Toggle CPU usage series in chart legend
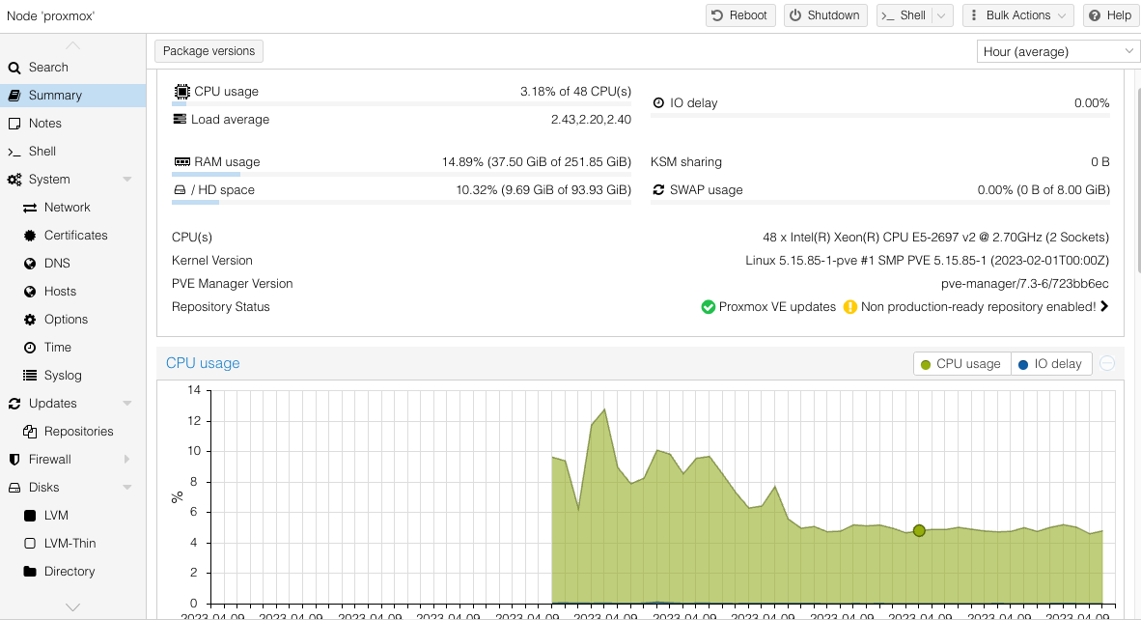 coord(961,364)
